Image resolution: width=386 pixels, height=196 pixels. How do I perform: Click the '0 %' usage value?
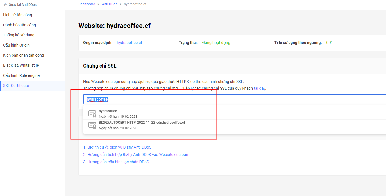[329, 43]
